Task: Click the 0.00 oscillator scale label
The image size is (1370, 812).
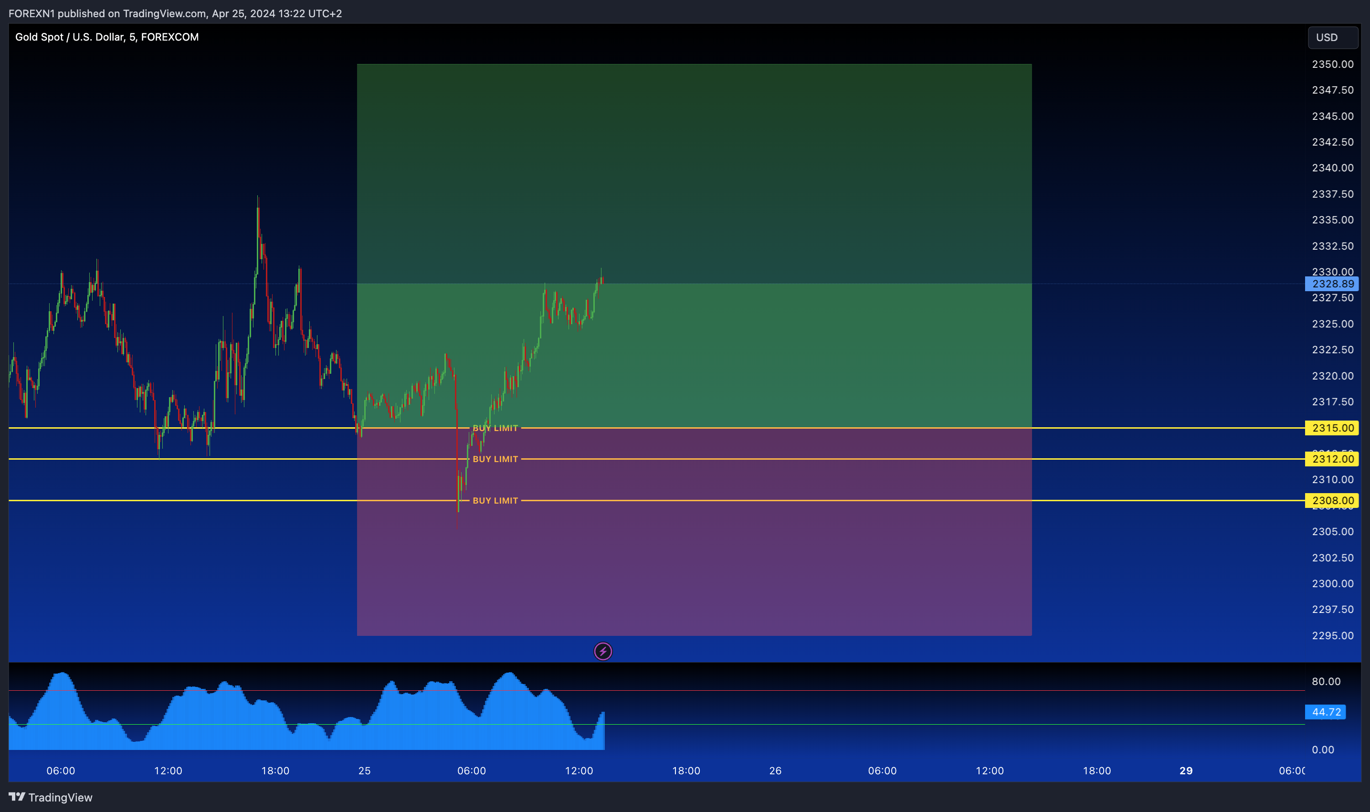Action: (1323, 749)
